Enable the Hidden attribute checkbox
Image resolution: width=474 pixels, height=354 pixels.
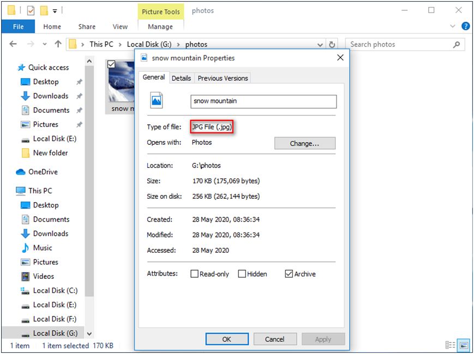(242, 274)
